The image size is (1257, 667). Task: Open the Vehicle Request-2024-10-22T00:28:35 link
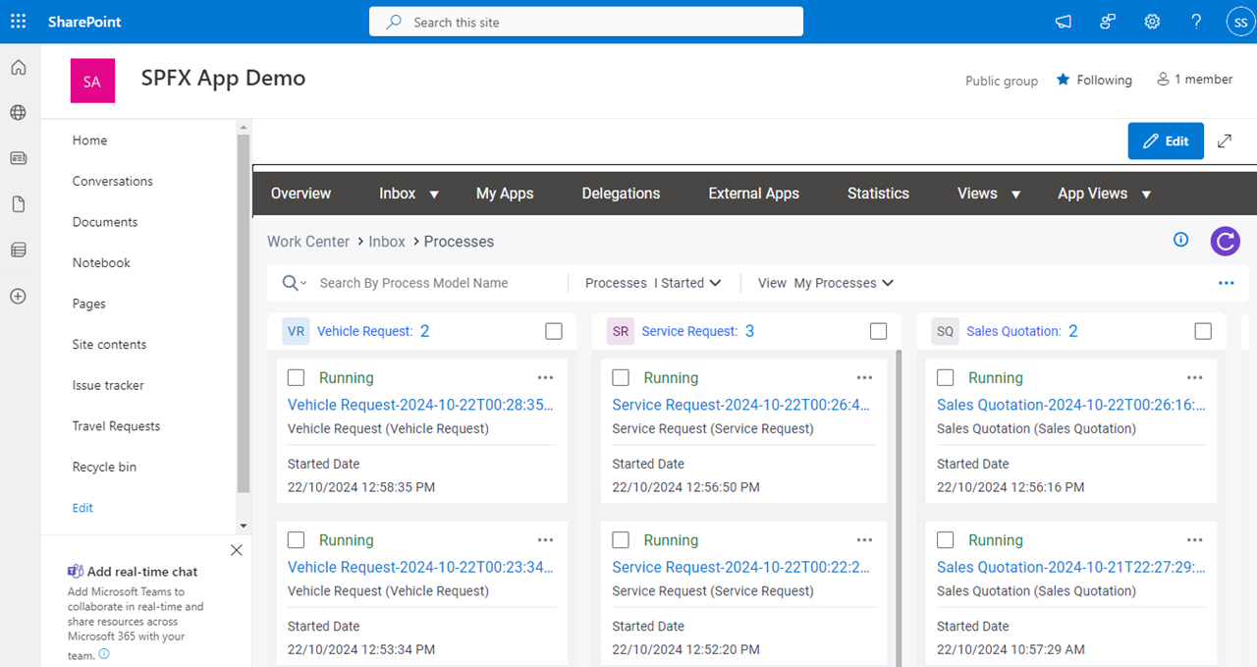(x=420, y=405)
